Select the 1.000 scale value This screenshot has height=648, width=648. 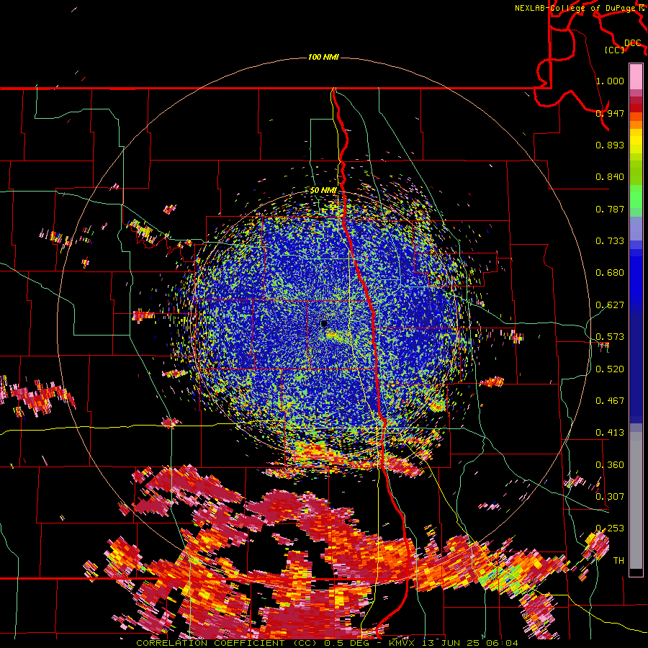coord(610,81)
